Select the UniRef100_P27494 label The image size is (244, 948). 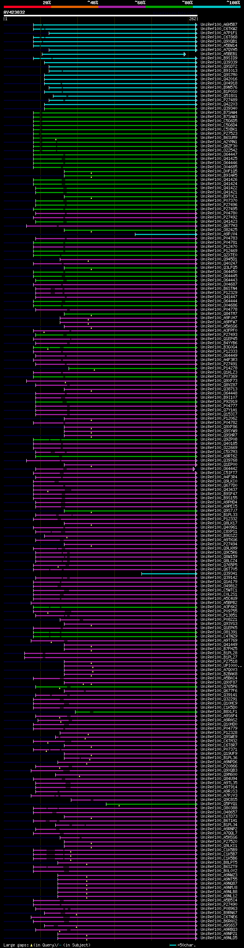click(x=219, y=544)
